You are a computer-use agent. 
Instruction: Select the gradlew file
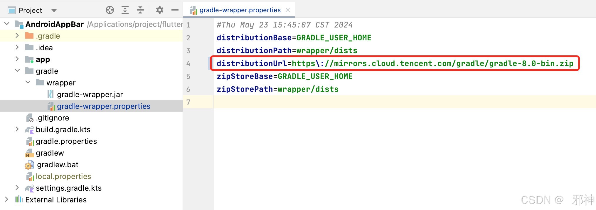click(x=50, y=153)
